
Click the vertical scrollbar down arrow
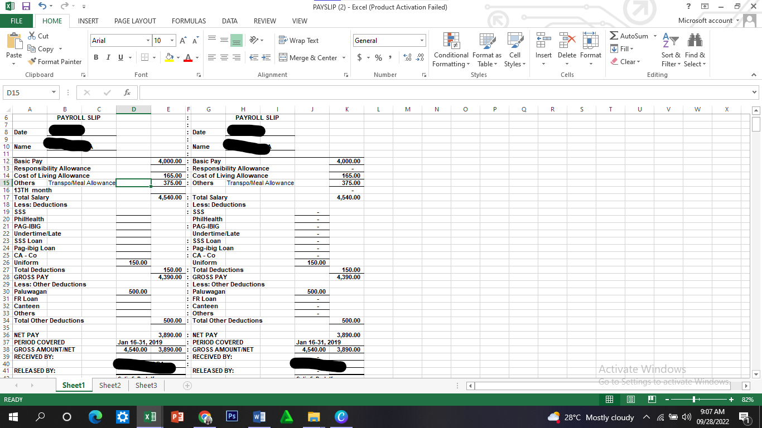click(x=756, y=373)
